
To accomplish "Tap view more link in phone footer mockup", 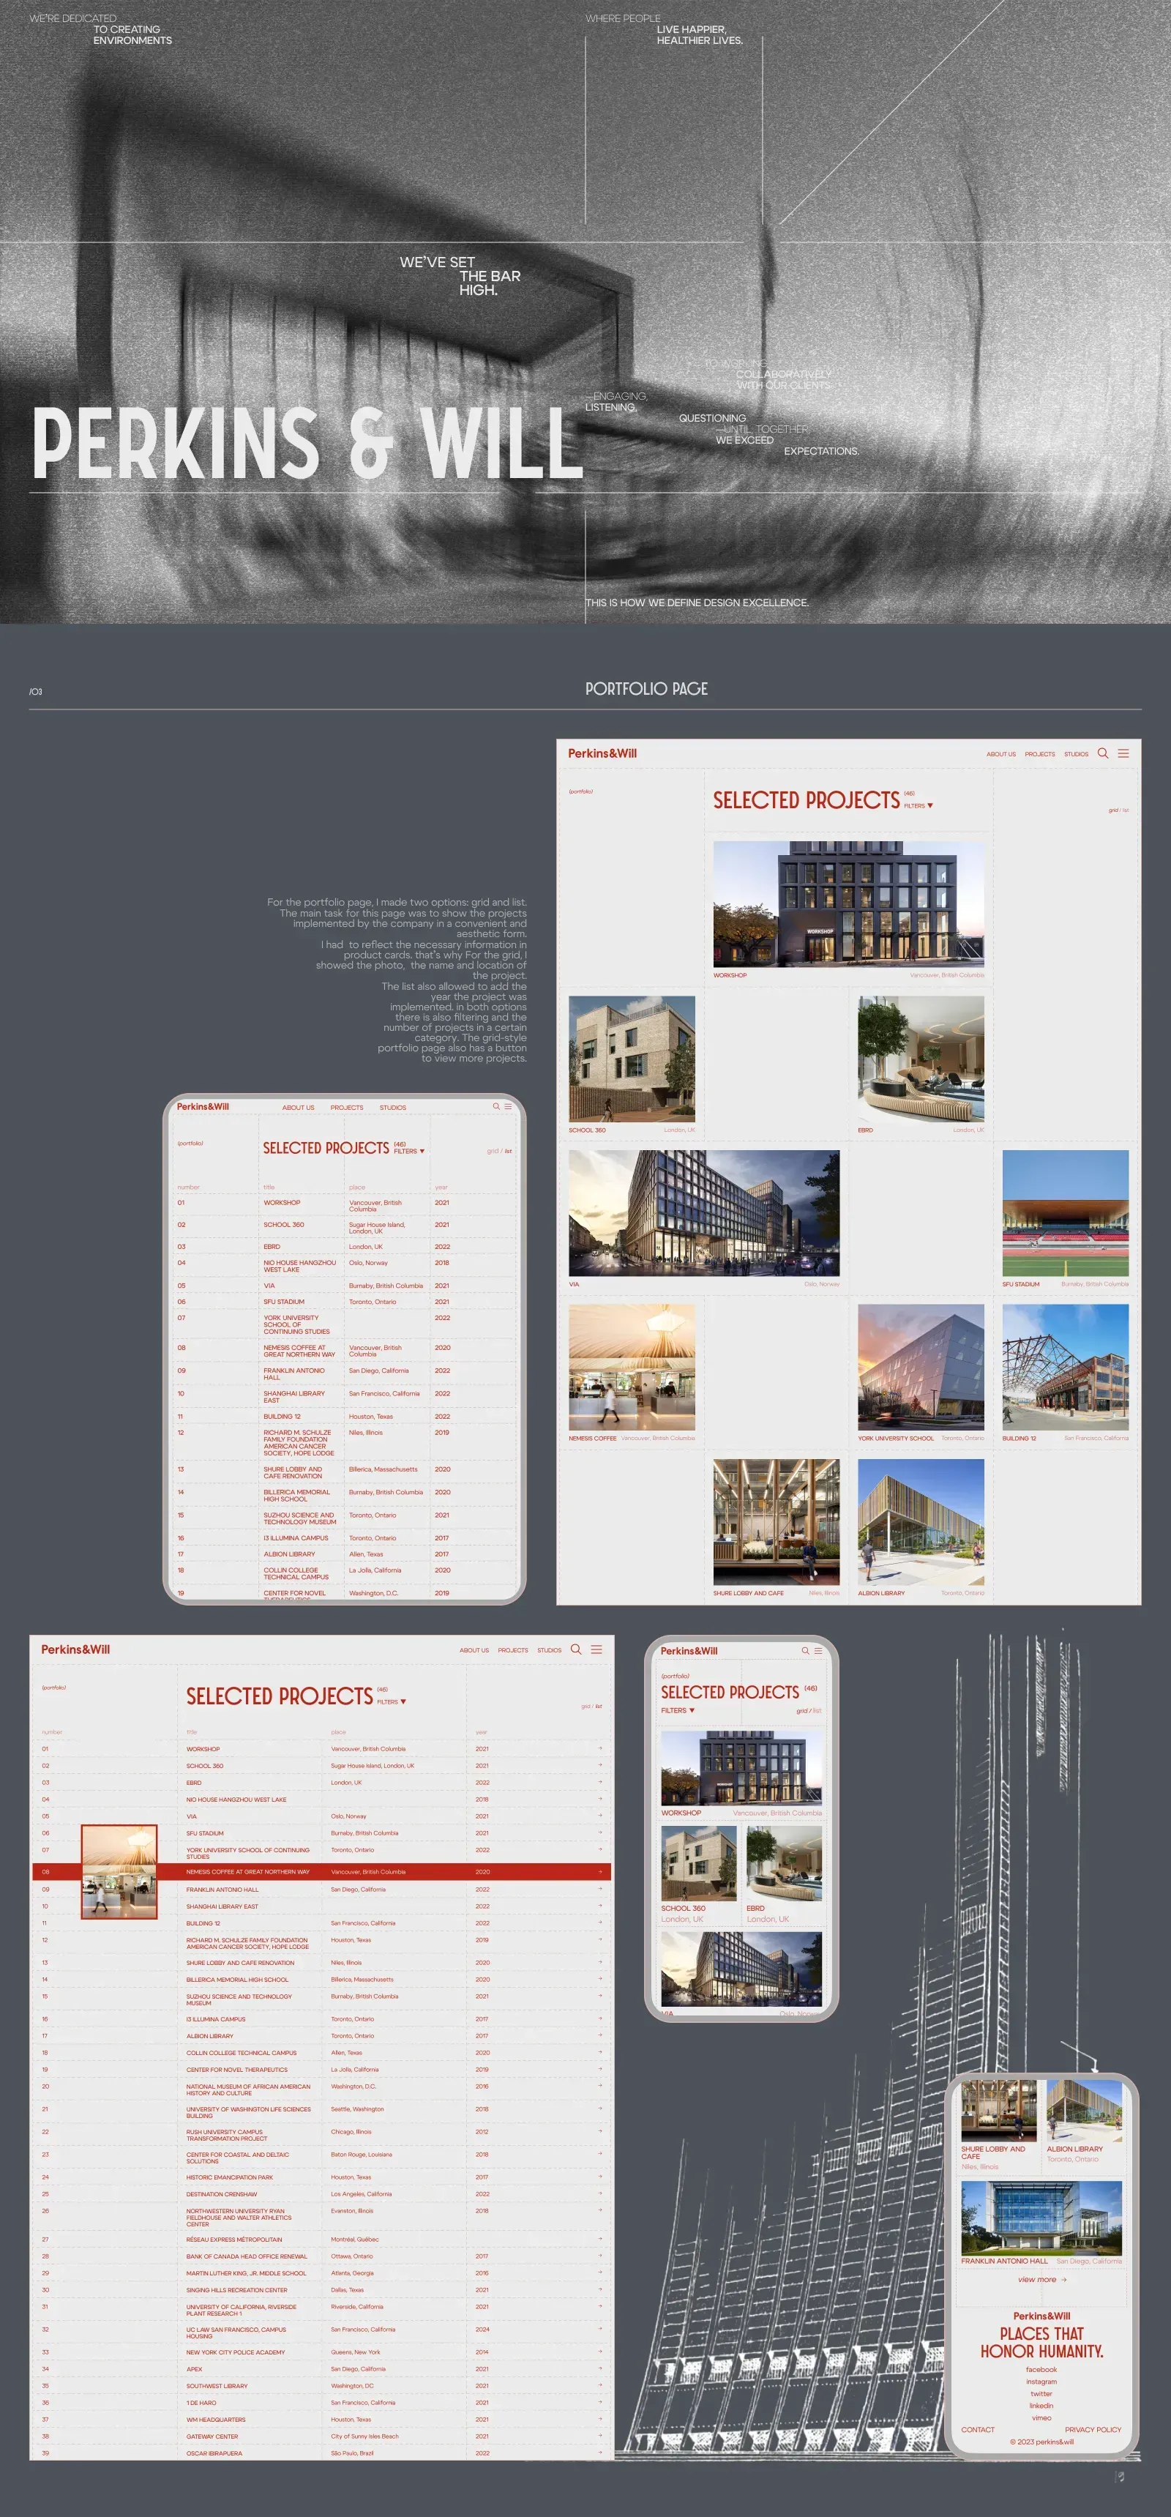I will click(1042, 2280).
